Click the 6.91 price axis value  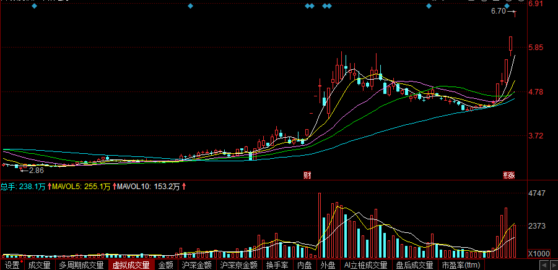pyautogui.click(x=536, y=4)
